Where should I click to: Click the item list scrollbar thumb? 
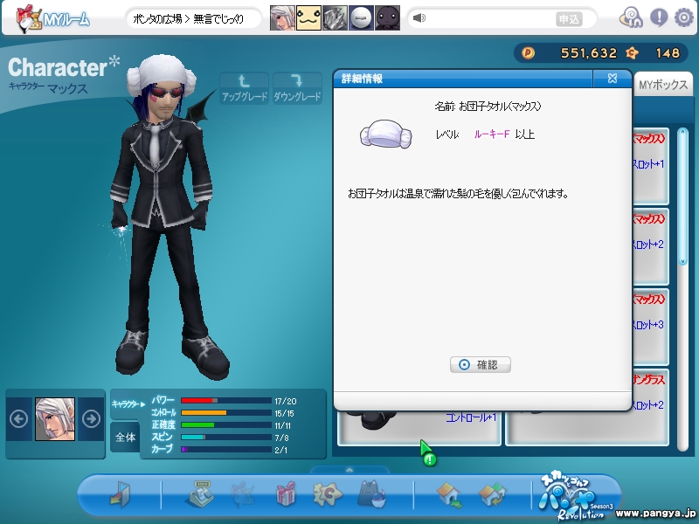click(682, 196)
